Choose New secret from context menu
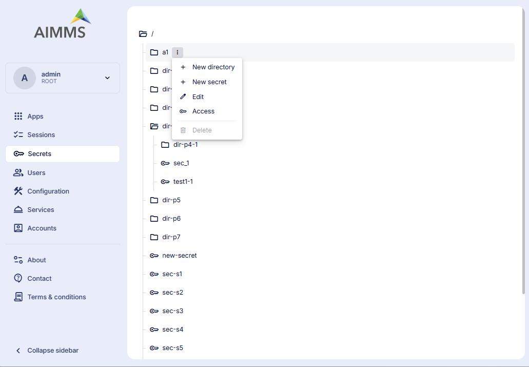The height and width of the screenshot is (367, 529). point(209,82)
